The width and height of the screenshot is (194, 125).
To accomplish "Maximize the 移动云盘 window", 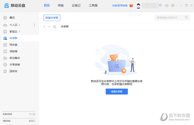I will [187, 5].
